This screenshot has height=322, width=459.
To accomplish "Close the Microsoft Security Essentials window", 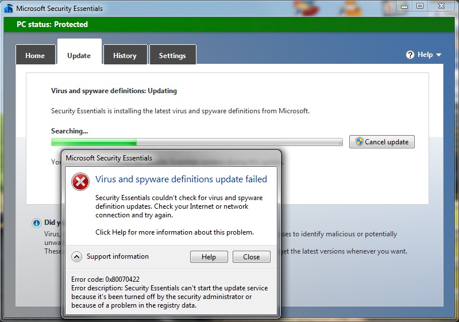I will 441,6.
